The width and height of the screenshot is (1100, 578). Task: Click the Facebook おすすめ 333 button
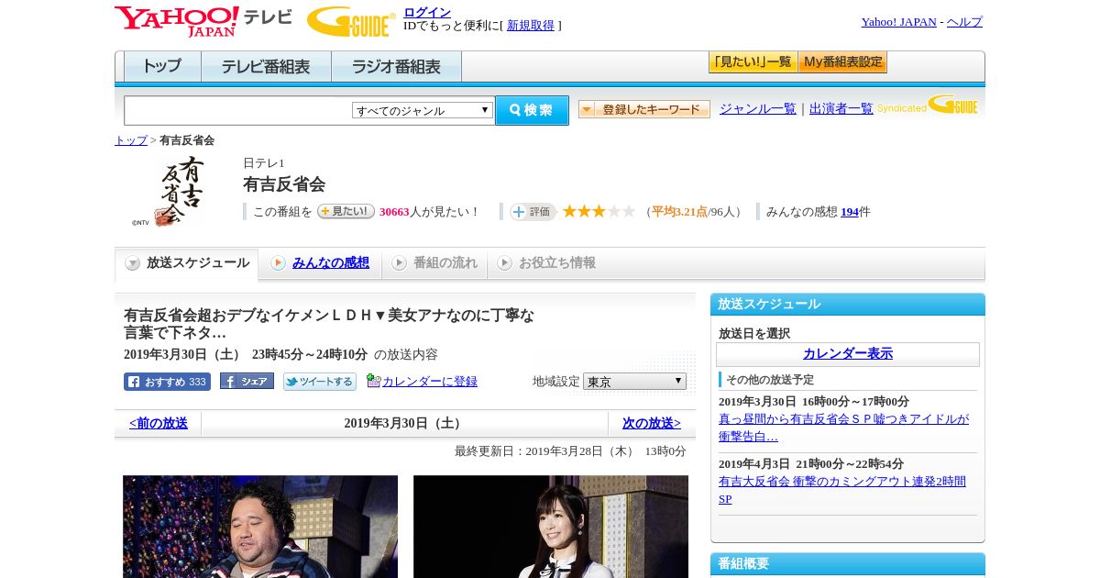click(x=167, y=382)
